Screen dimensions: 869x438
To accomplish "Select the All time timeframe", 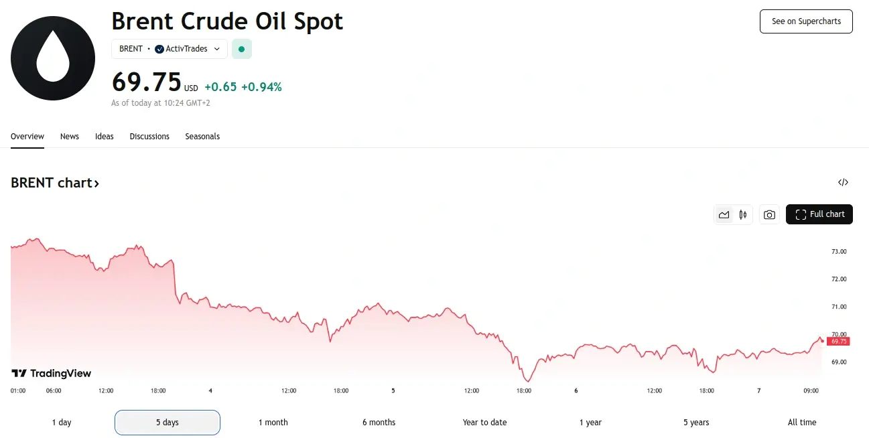I will (x=801, y=422).
